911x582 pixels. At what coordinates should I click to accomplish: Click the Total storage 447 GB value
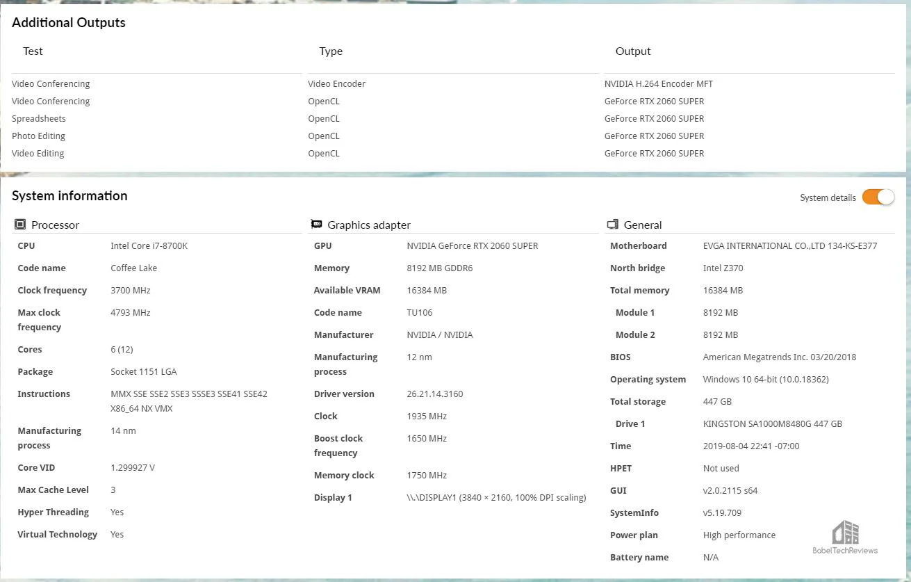[x=717, y=401]
